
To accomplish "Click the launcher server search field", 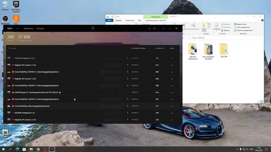I will 67,49.
